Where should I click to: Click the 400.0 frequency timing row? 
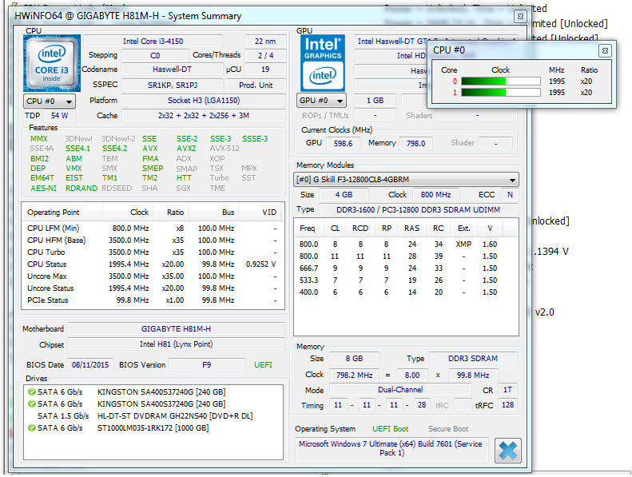pyautogui.click(x=406, y=292)
